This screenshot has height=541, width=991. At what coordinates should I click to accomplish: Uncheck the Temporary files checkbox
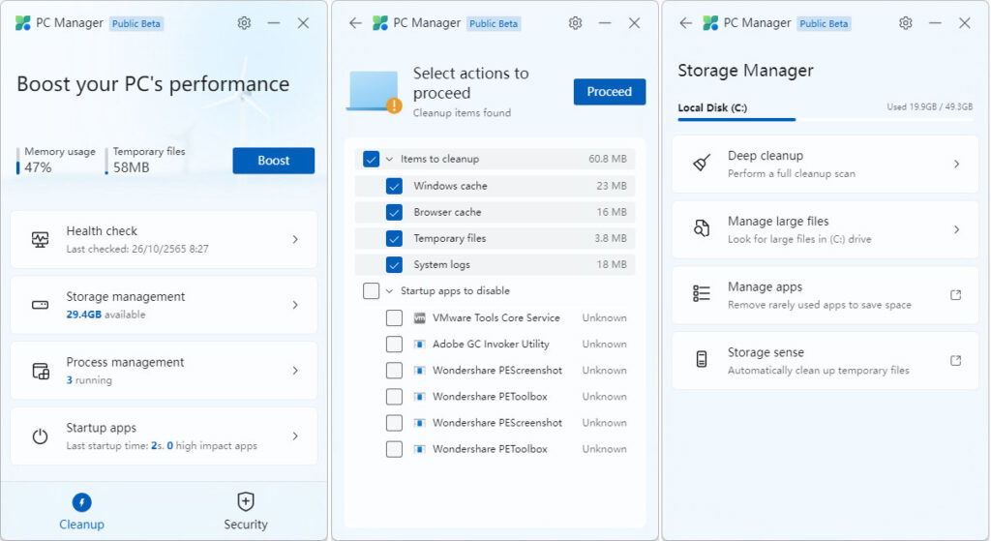(394, 238)
